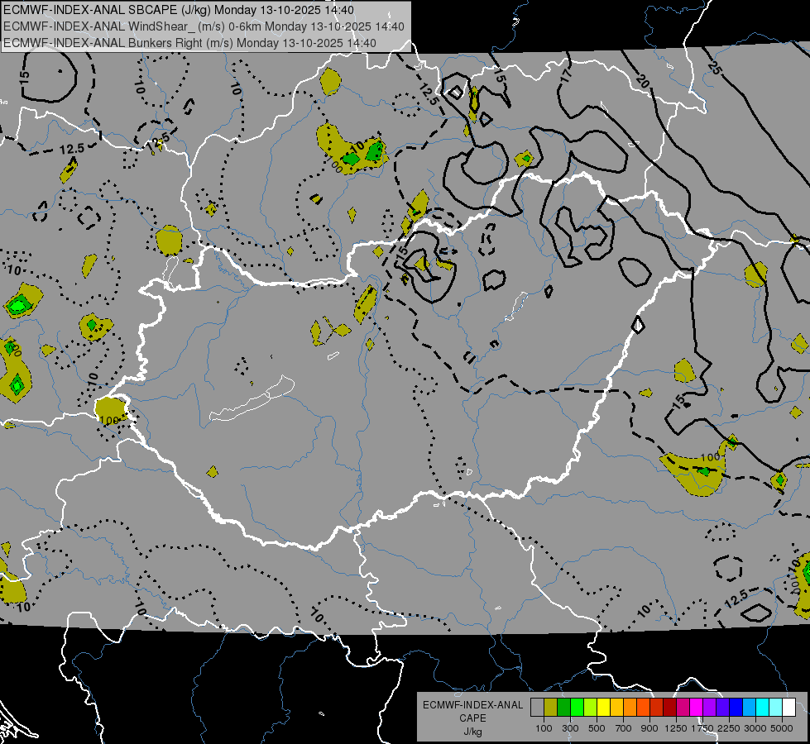Select the yellow swatch in CAPE legend
This screenshot has width=810, height=744.
pos(603,707)
